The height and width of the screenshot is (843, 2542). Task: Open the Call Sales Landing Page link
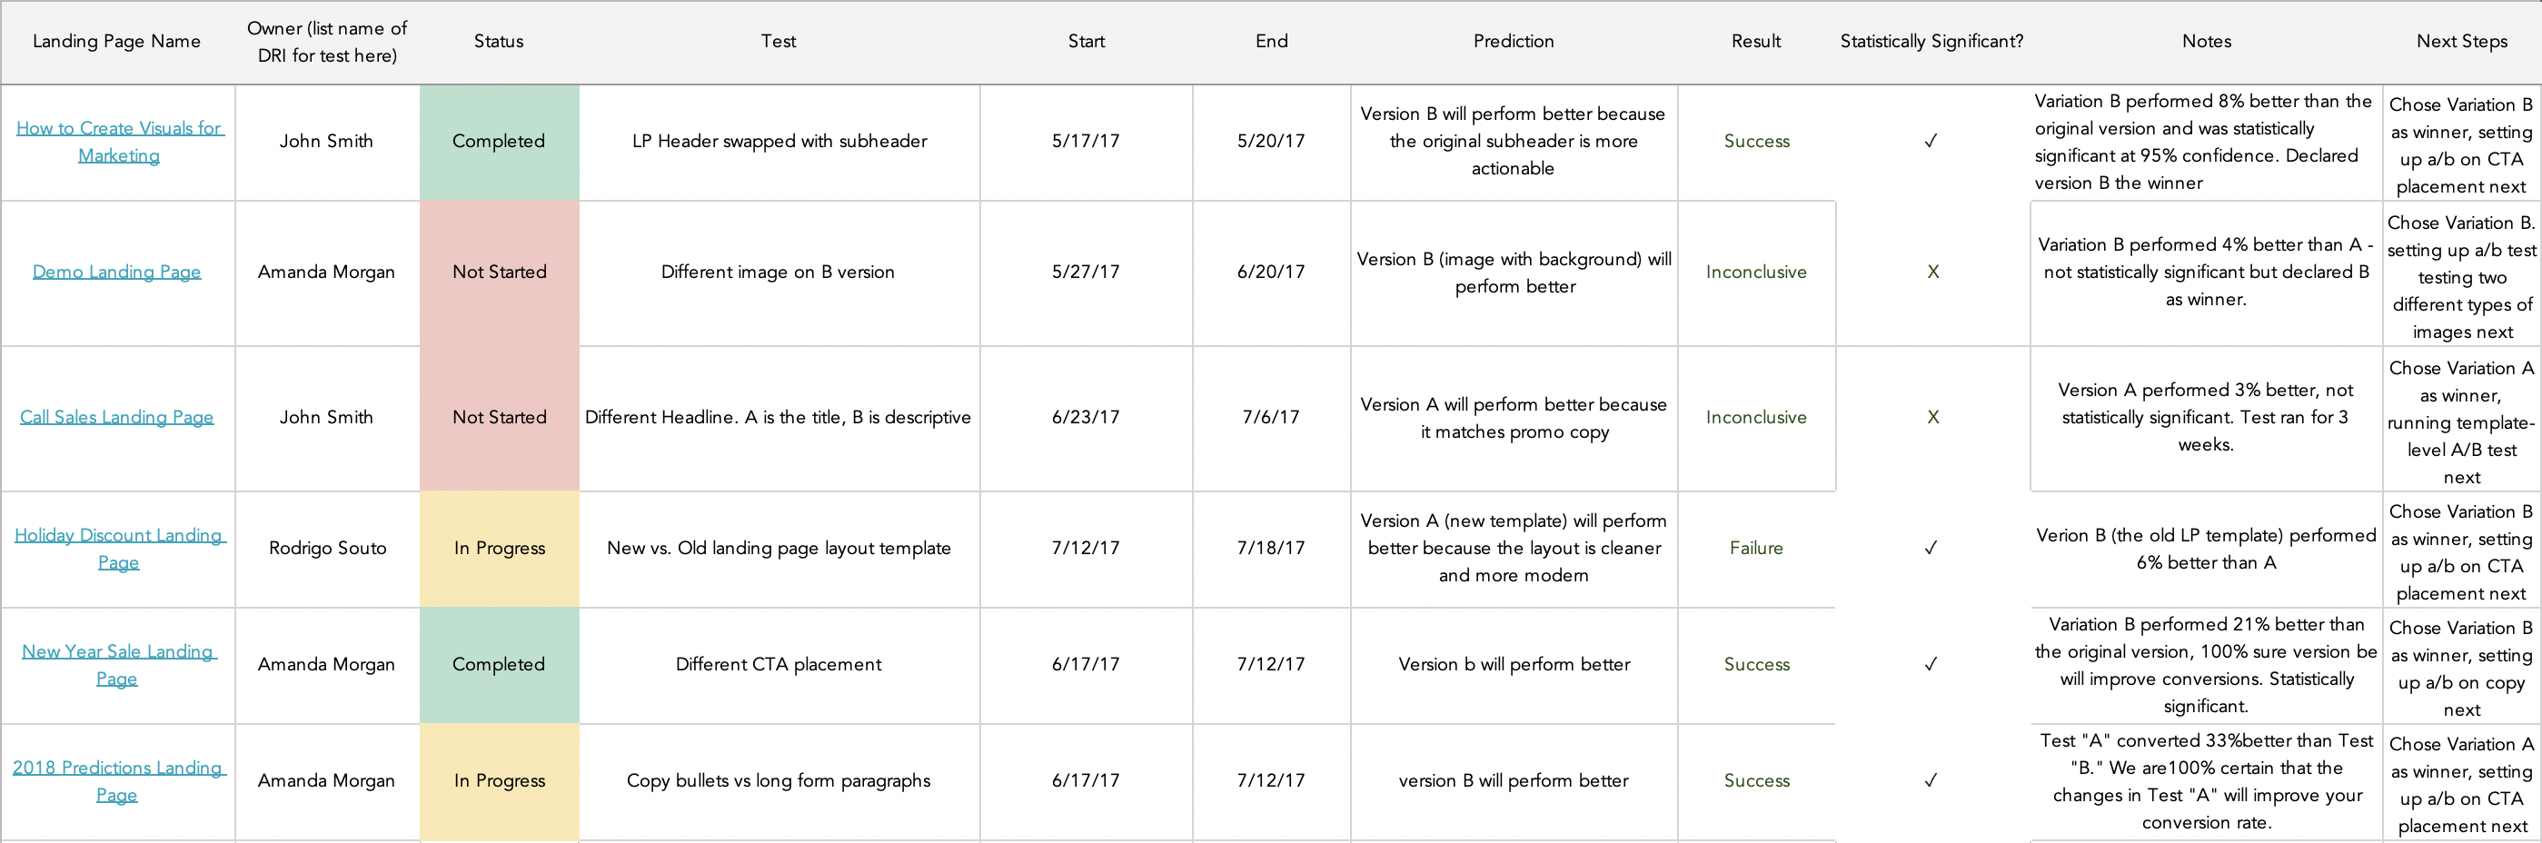pos(116,418)
